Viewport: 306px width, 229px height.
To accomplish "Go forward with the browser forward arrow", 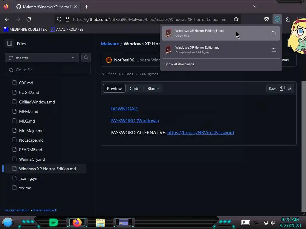I will [18, 19].
